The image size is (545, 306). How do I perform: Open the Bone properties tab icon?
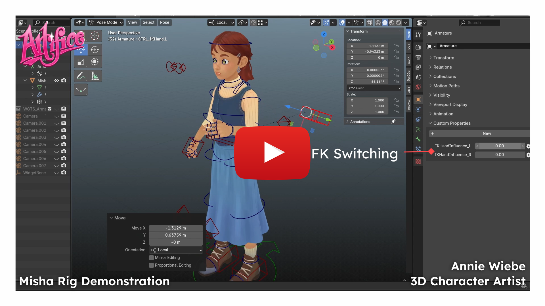[418, 139]
